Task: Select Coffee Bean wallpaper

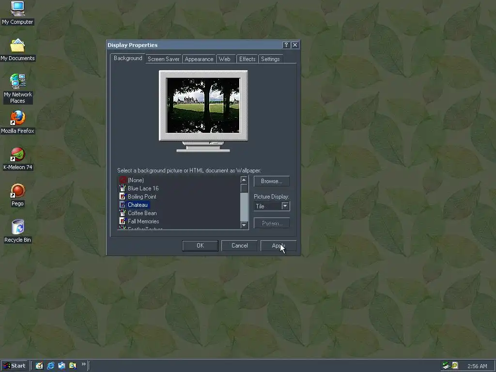Action: (142, 213)
